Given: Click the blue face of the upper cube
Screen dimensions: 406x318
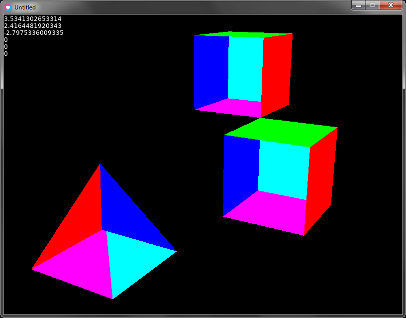Looking at the screenshot, I should coord(211,70).
